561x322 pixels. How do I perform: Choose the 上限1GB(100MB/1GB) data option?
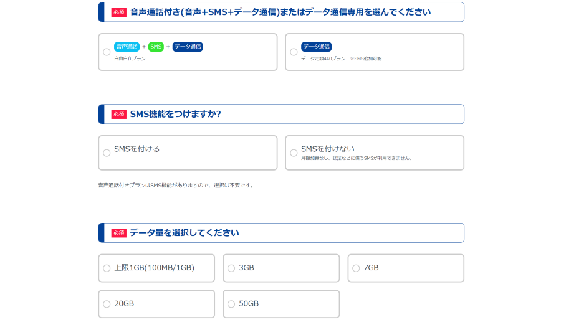(107, 268)
